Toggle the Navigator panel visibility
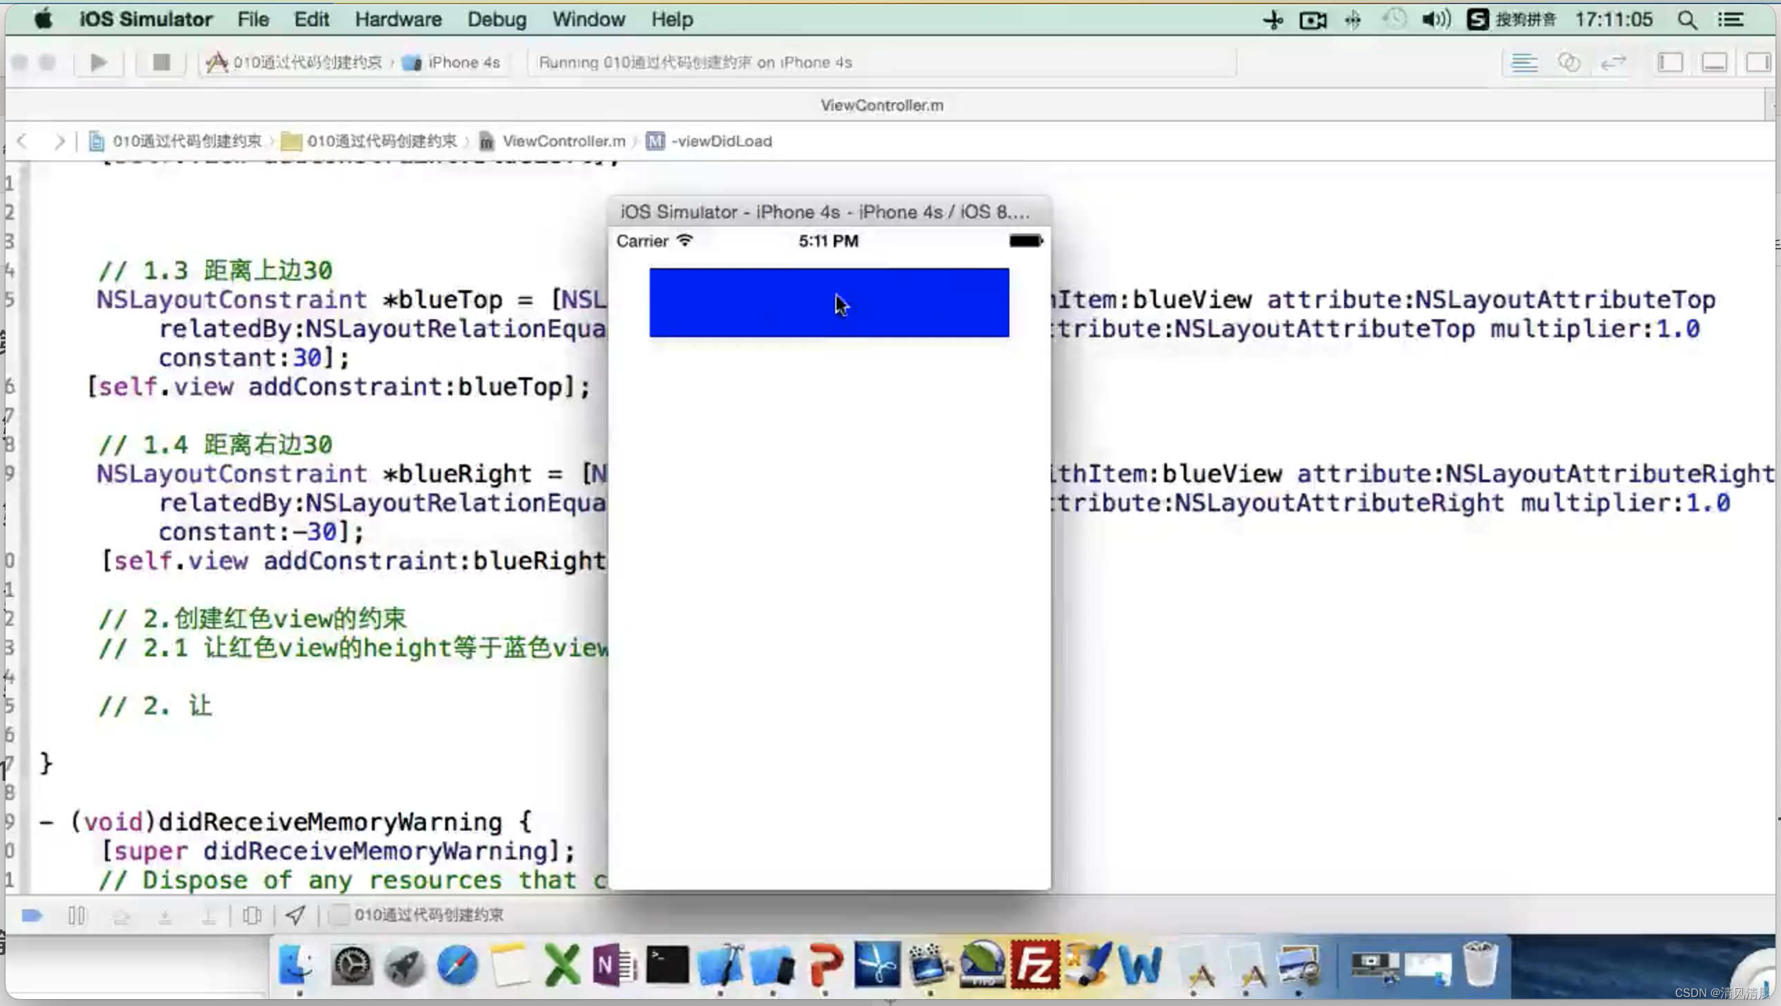Image resolution: width=1781 pixels, height=1006 pixels. [1670, 63]
